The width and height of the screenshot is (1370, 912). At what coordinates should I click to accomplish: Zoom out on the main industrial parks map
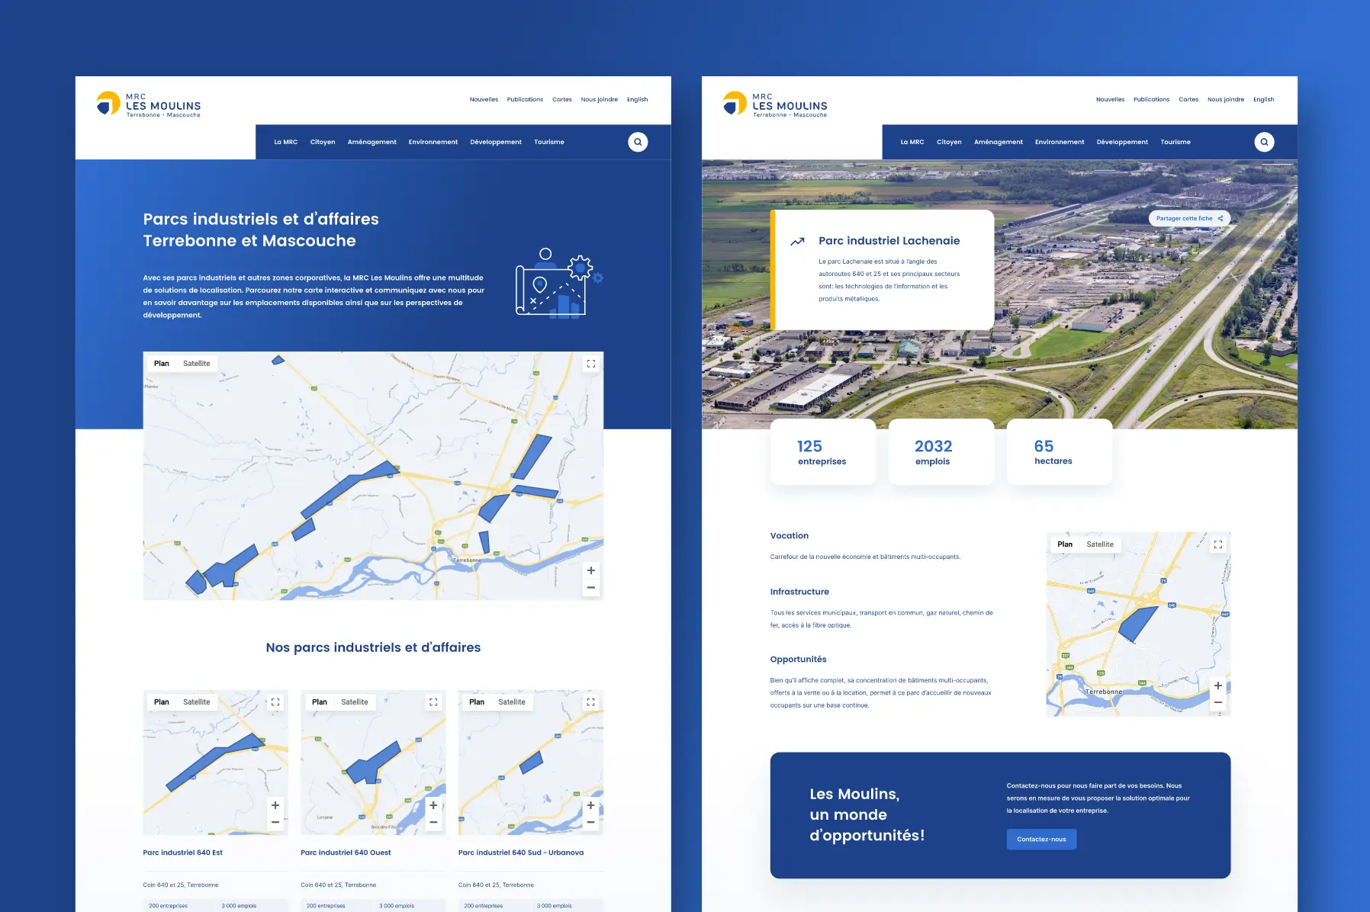(591, 587)
